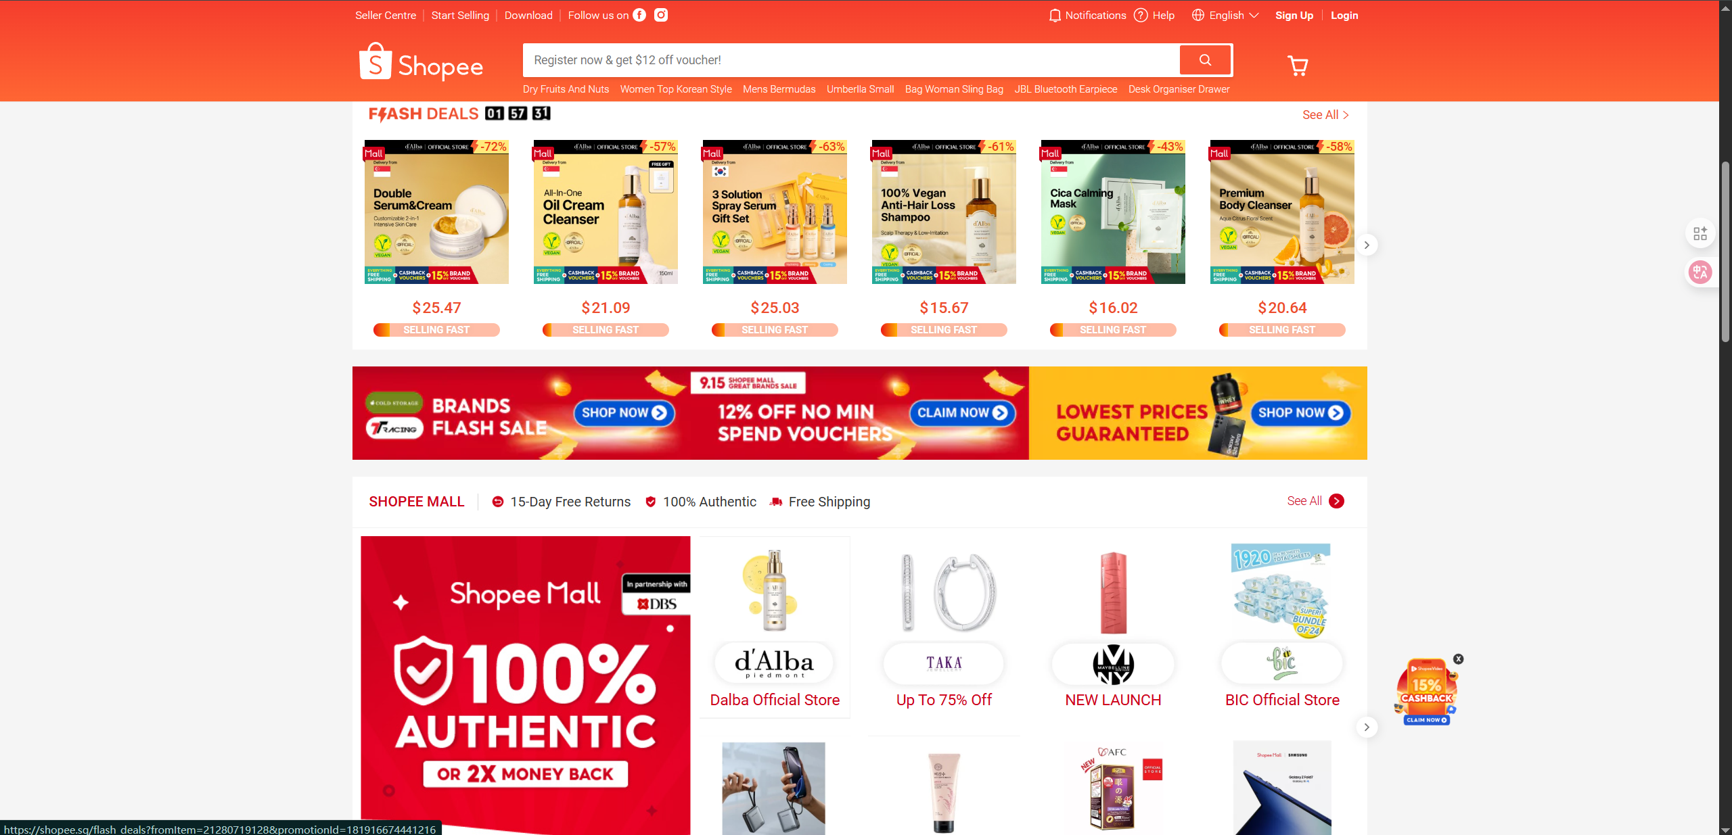Close the 15% cashback popup
The width and height of the screenshot is (1732, 835).
click(x=1459, y=659)
